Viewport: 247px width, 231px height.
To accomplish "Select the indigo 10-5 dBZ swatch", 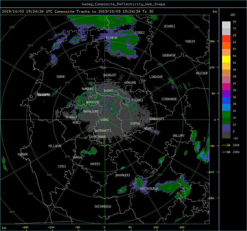I will pos(226,128).
